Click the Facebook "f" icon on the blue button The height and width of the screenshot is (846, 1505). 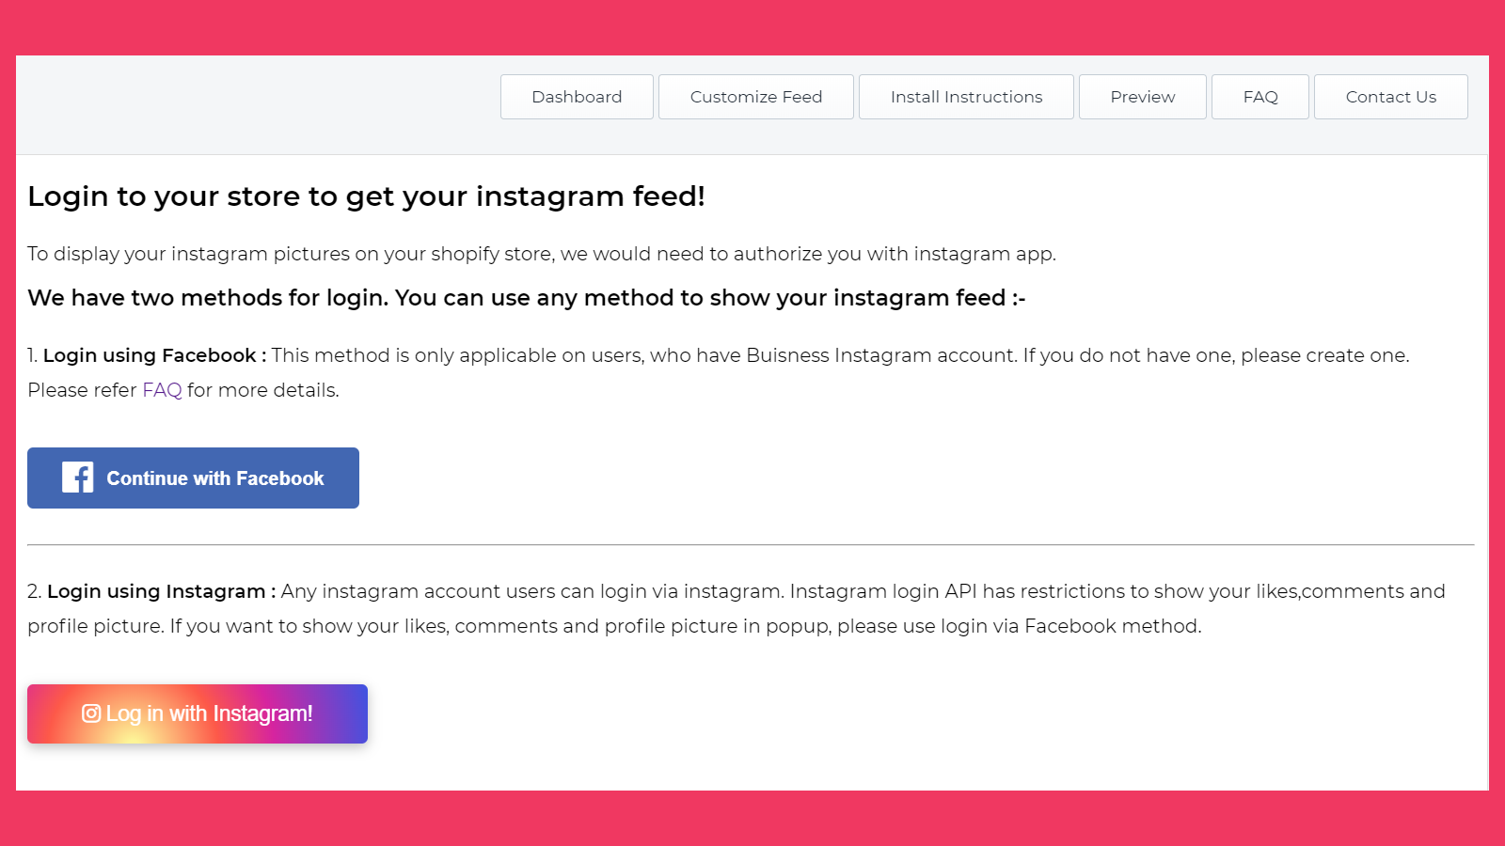pyautogui.click(x=78, y=478)
